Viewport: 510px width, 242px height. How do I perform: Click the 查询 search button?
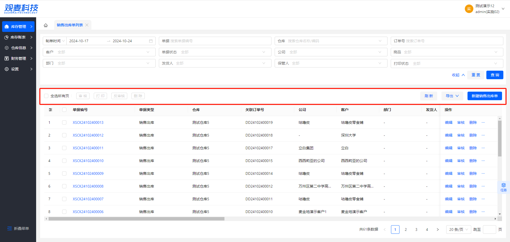(495, 75)
